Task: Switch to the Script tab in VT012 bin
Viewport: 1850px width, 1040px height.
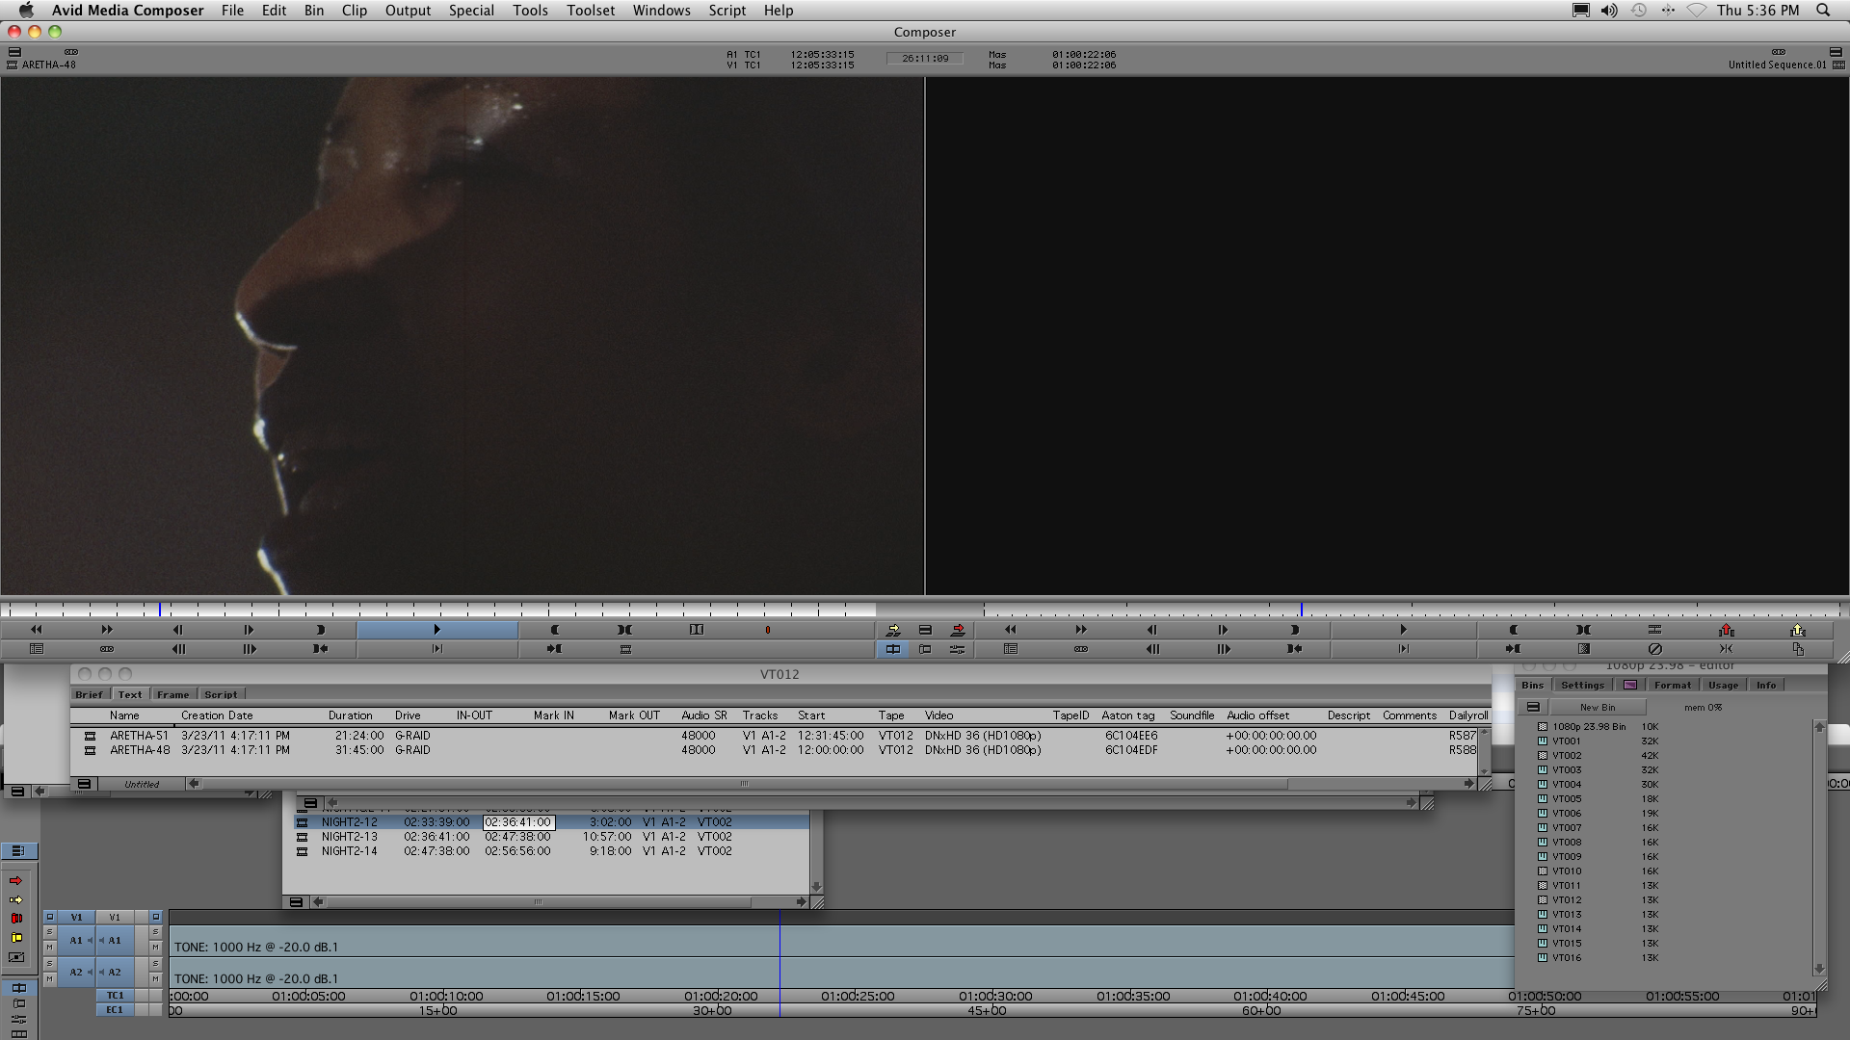Action: [221, 694]
